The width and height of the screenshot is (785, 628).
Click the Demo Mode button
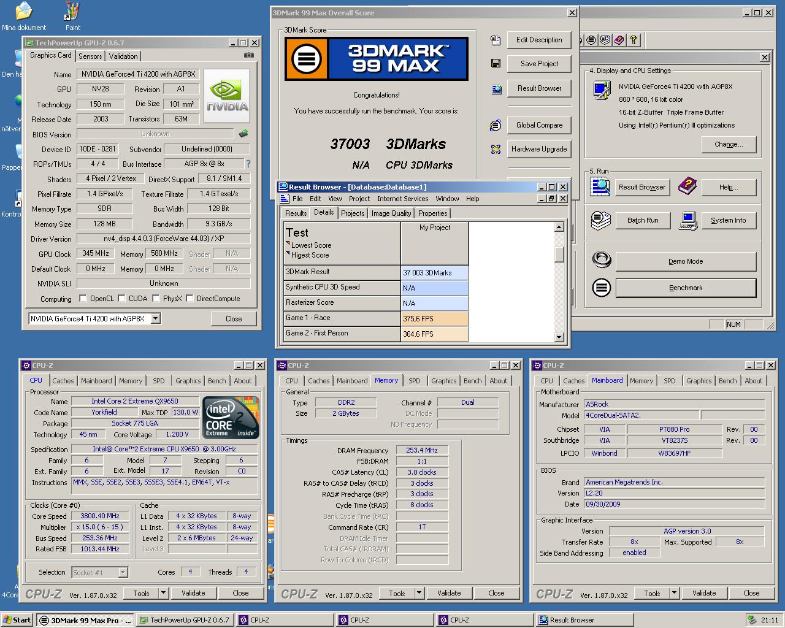[686, 261]
